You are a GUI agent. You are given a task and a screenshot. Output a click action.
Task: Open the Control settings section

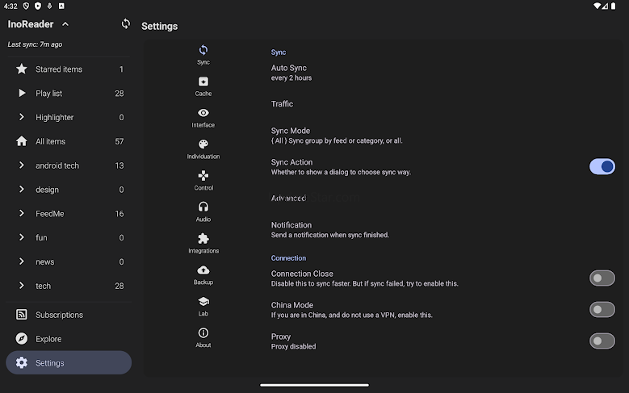coord(203,180)
